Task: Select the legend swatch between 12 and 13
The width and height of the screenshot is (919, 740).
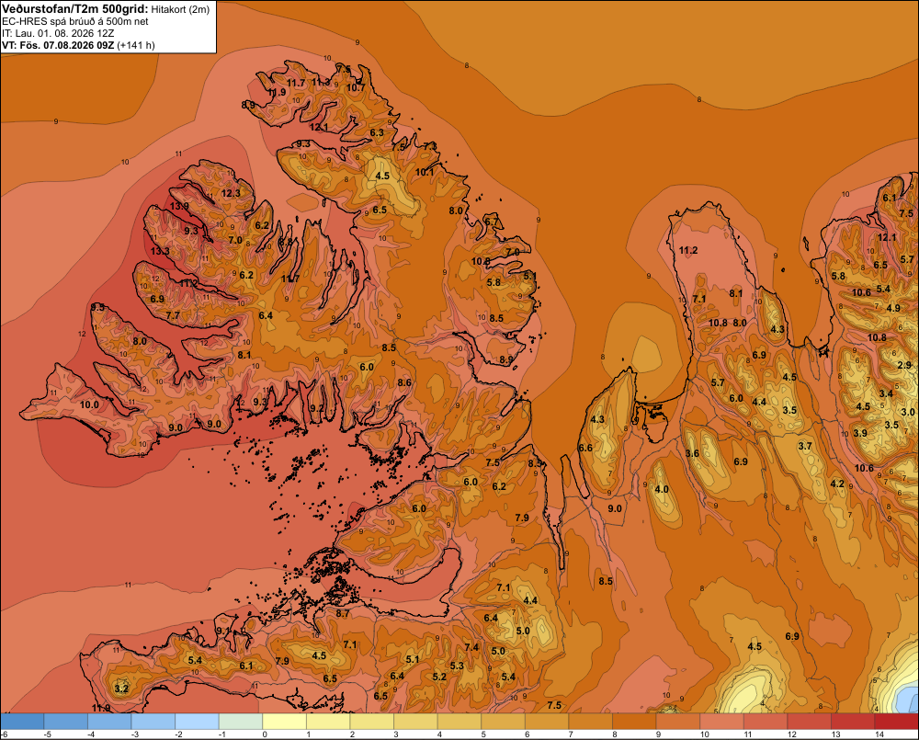Action: (809, 722)
